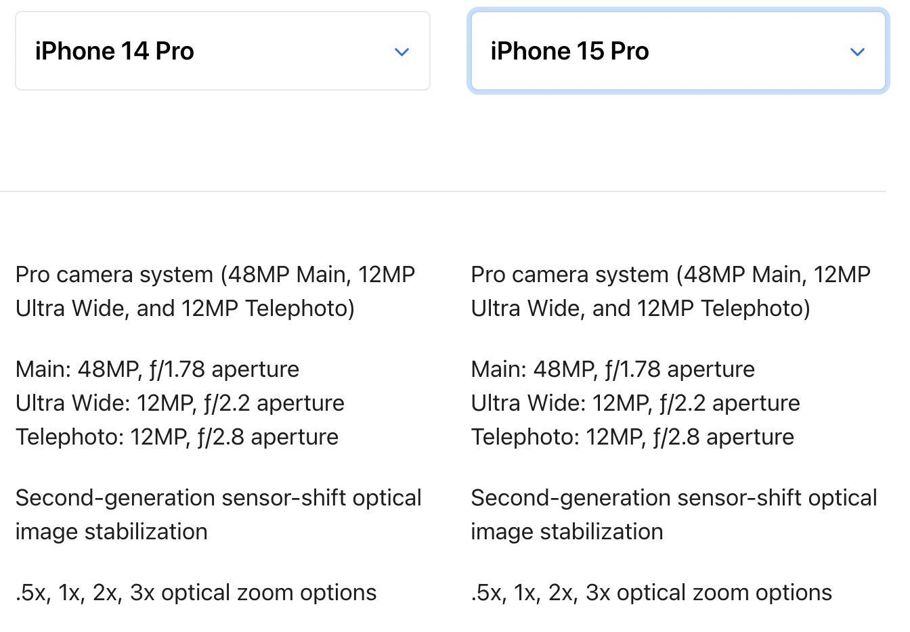This screenshot has width=910, height=632.
Task: Click the optical zoom options line for iPhone 14 Pro
Action: click(196, 593)
